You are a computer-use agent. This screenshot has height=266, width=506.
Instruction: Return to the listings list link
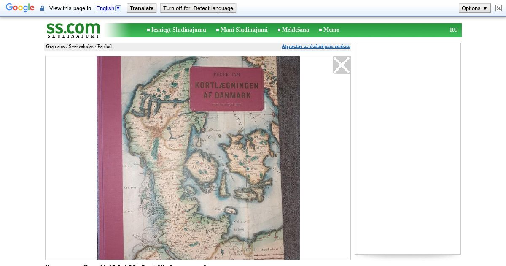point(316,46)
